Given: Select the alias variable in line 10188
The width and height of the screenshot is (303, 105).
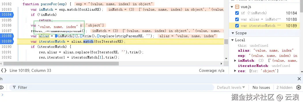Looking at the screenshot, I should [x=44, y=36].
